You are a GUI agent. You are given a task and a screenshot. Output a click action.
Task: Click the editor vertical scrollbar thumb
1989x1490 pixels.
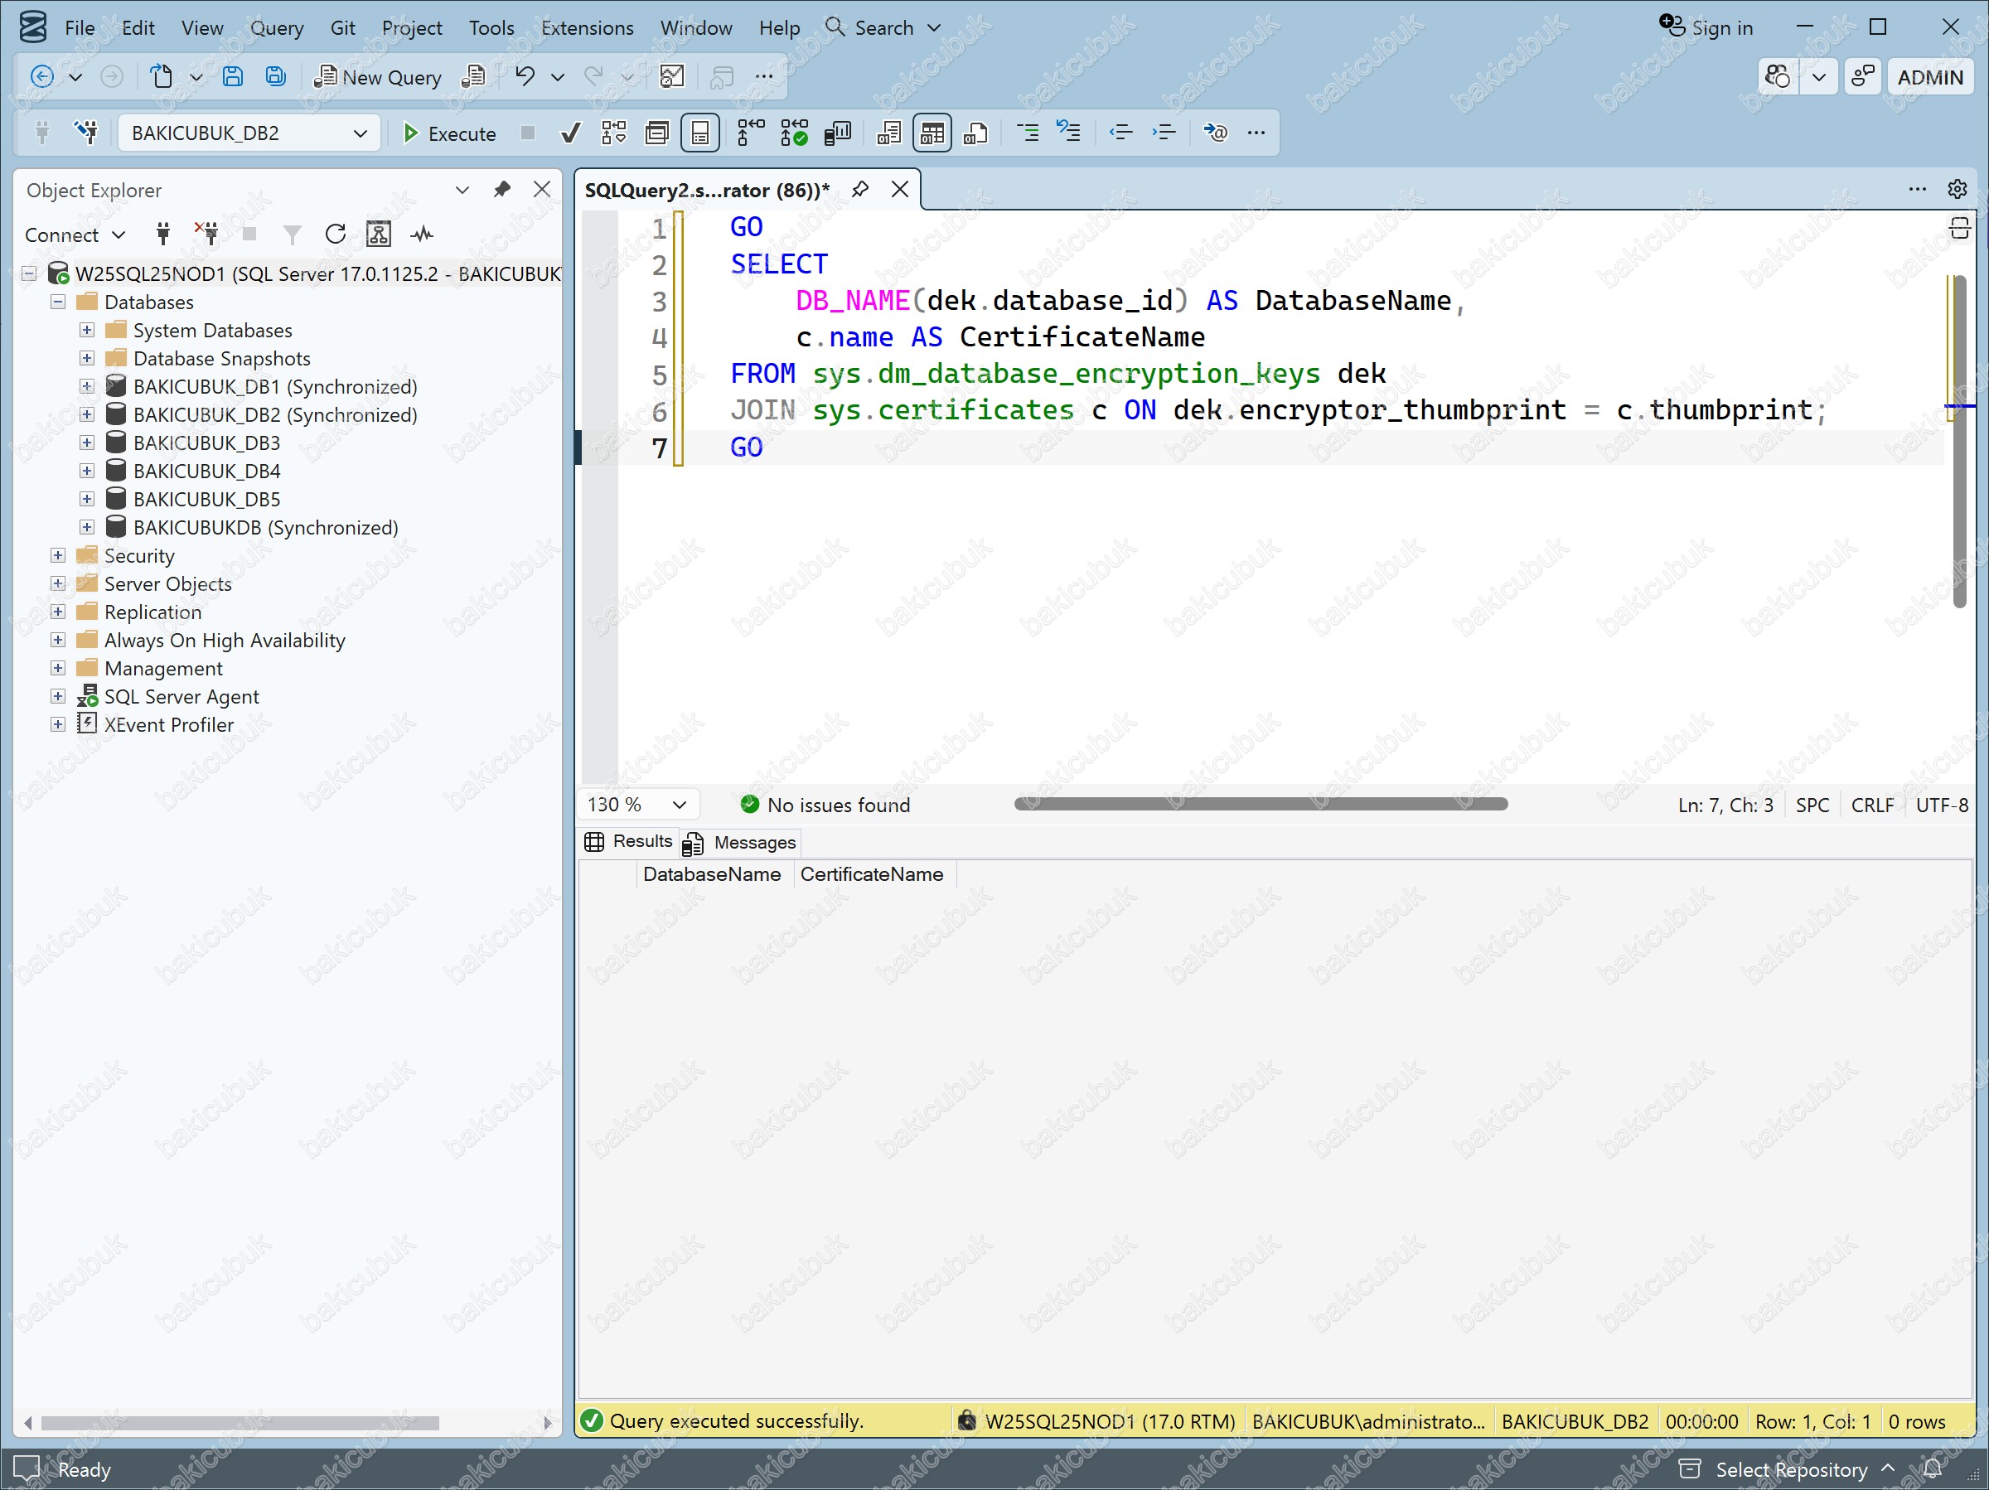point(1960,442)
